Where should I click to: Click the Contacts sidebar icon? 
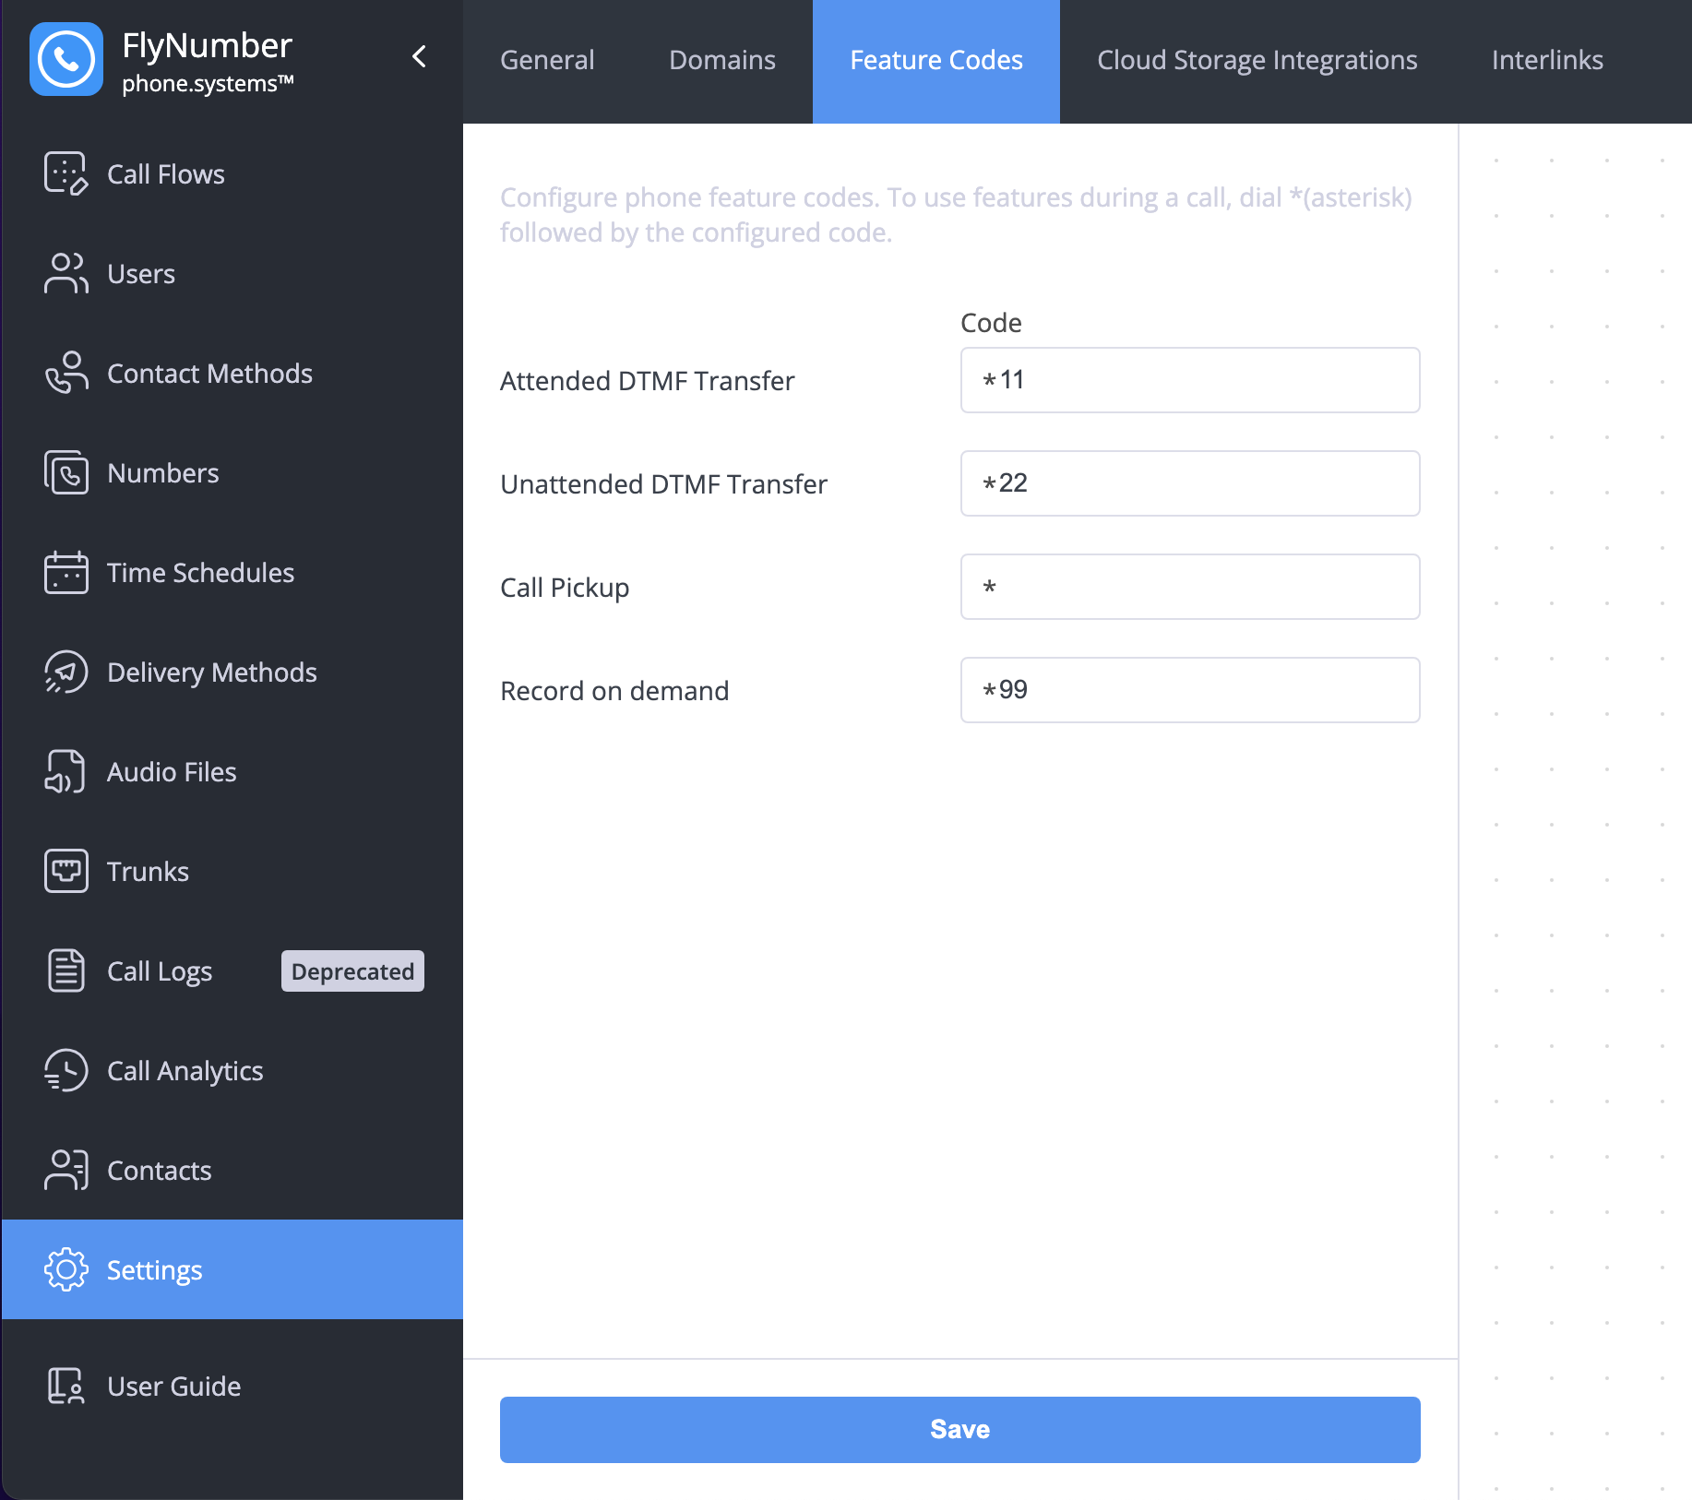coord(66,1170)
